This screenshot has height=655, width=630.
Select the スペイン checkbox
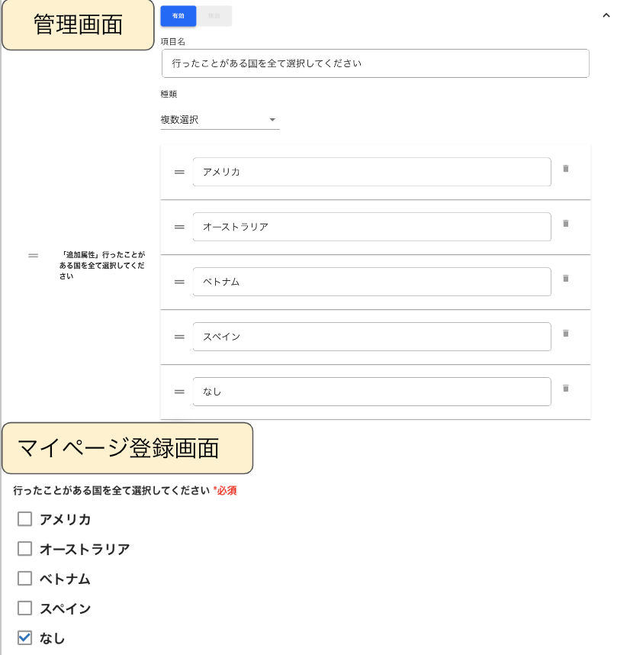pos(24,608)
